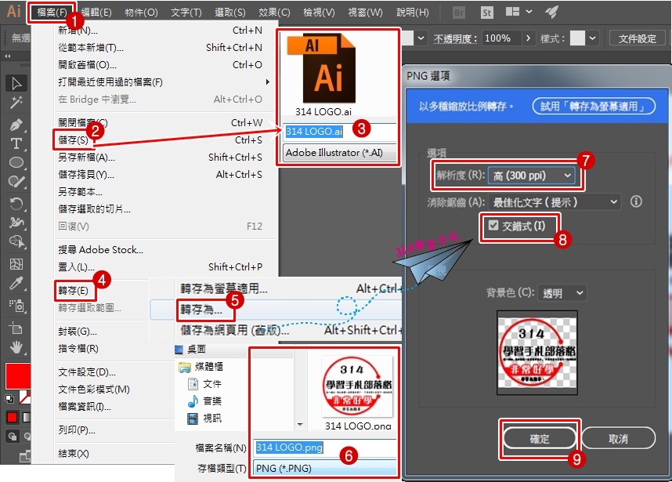
Task: Click the opacity 100% value field
Action: (501, 38)
